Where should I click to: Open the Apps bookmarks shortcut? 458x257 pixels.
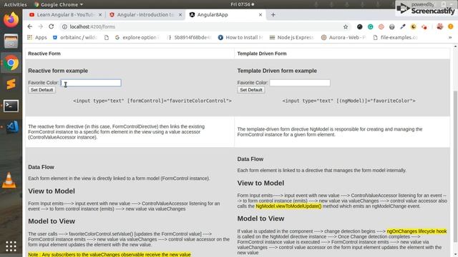coord(36,37)
